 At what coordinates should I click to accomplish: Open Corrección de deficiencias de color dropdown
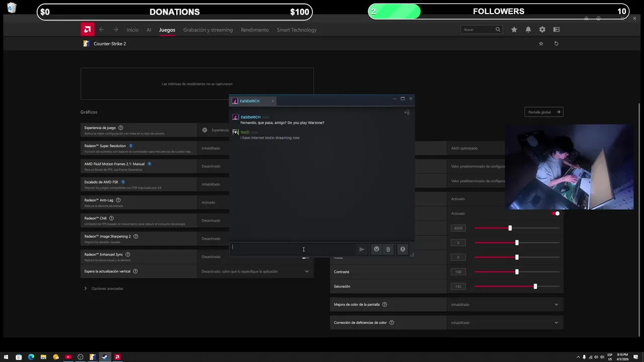(x=556, y=323)
